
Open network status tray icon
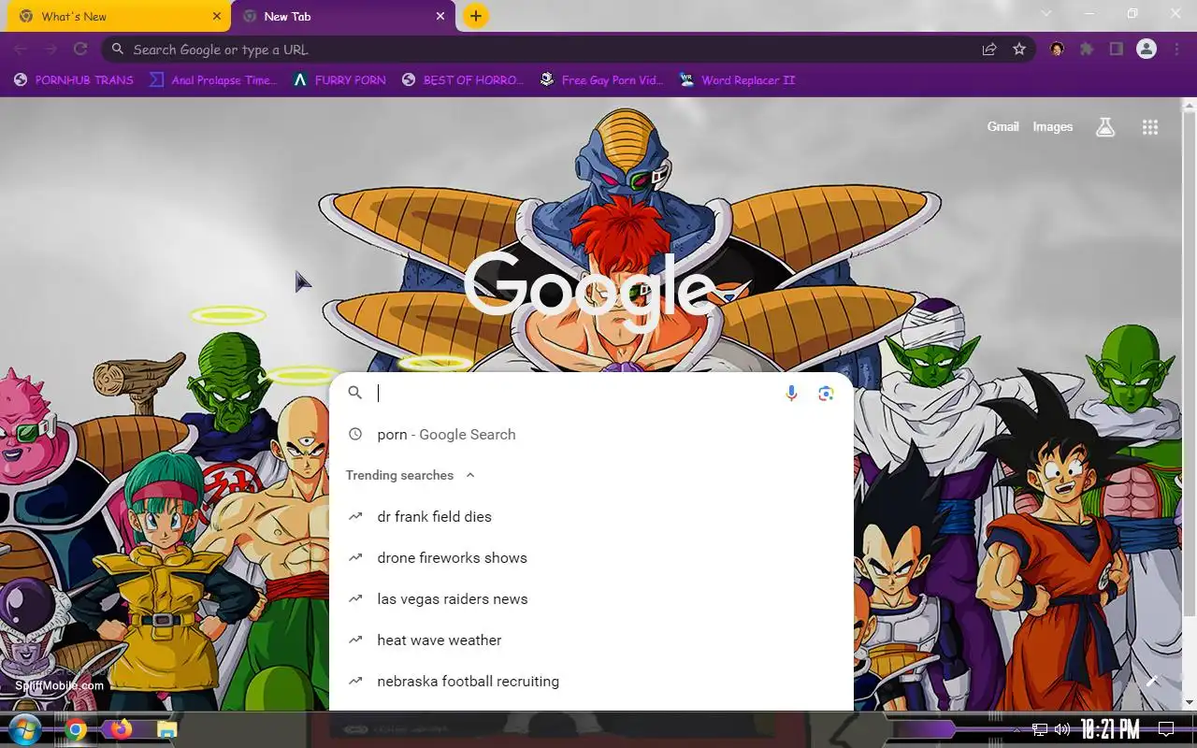(1039, 729)
